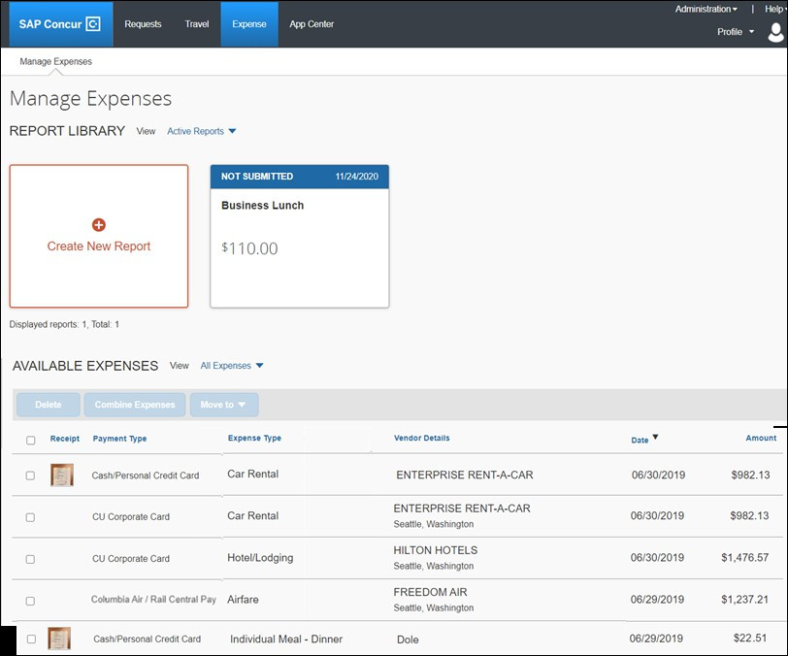
Task: Click the SAP Concur logo
Action: click(60, 24)
